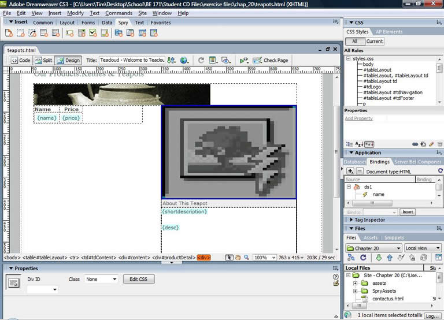Open Visual Aids eye icon

pyautogui.click(x=225, y=60)
